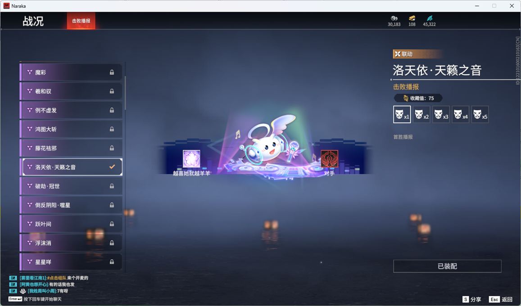Viewport: 521px width, 306px height.
Task: Close the Naraka window
Action: coord(512,6)
